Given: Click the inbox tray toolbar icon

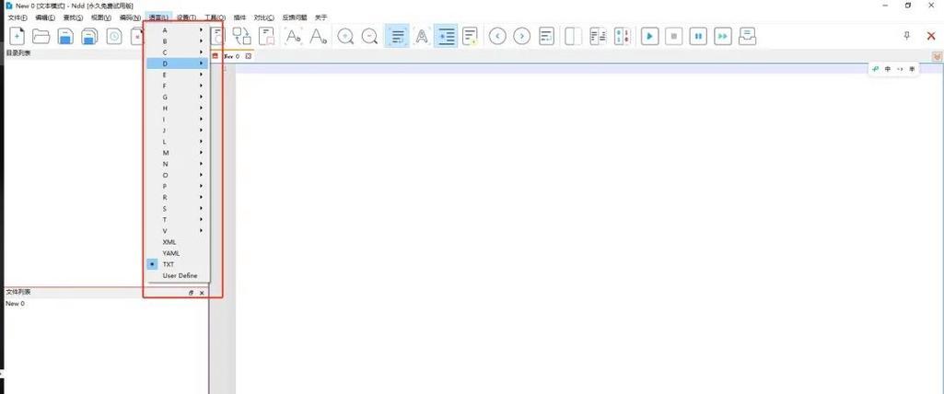Looking at the screenshot, I should coord(747,36).
